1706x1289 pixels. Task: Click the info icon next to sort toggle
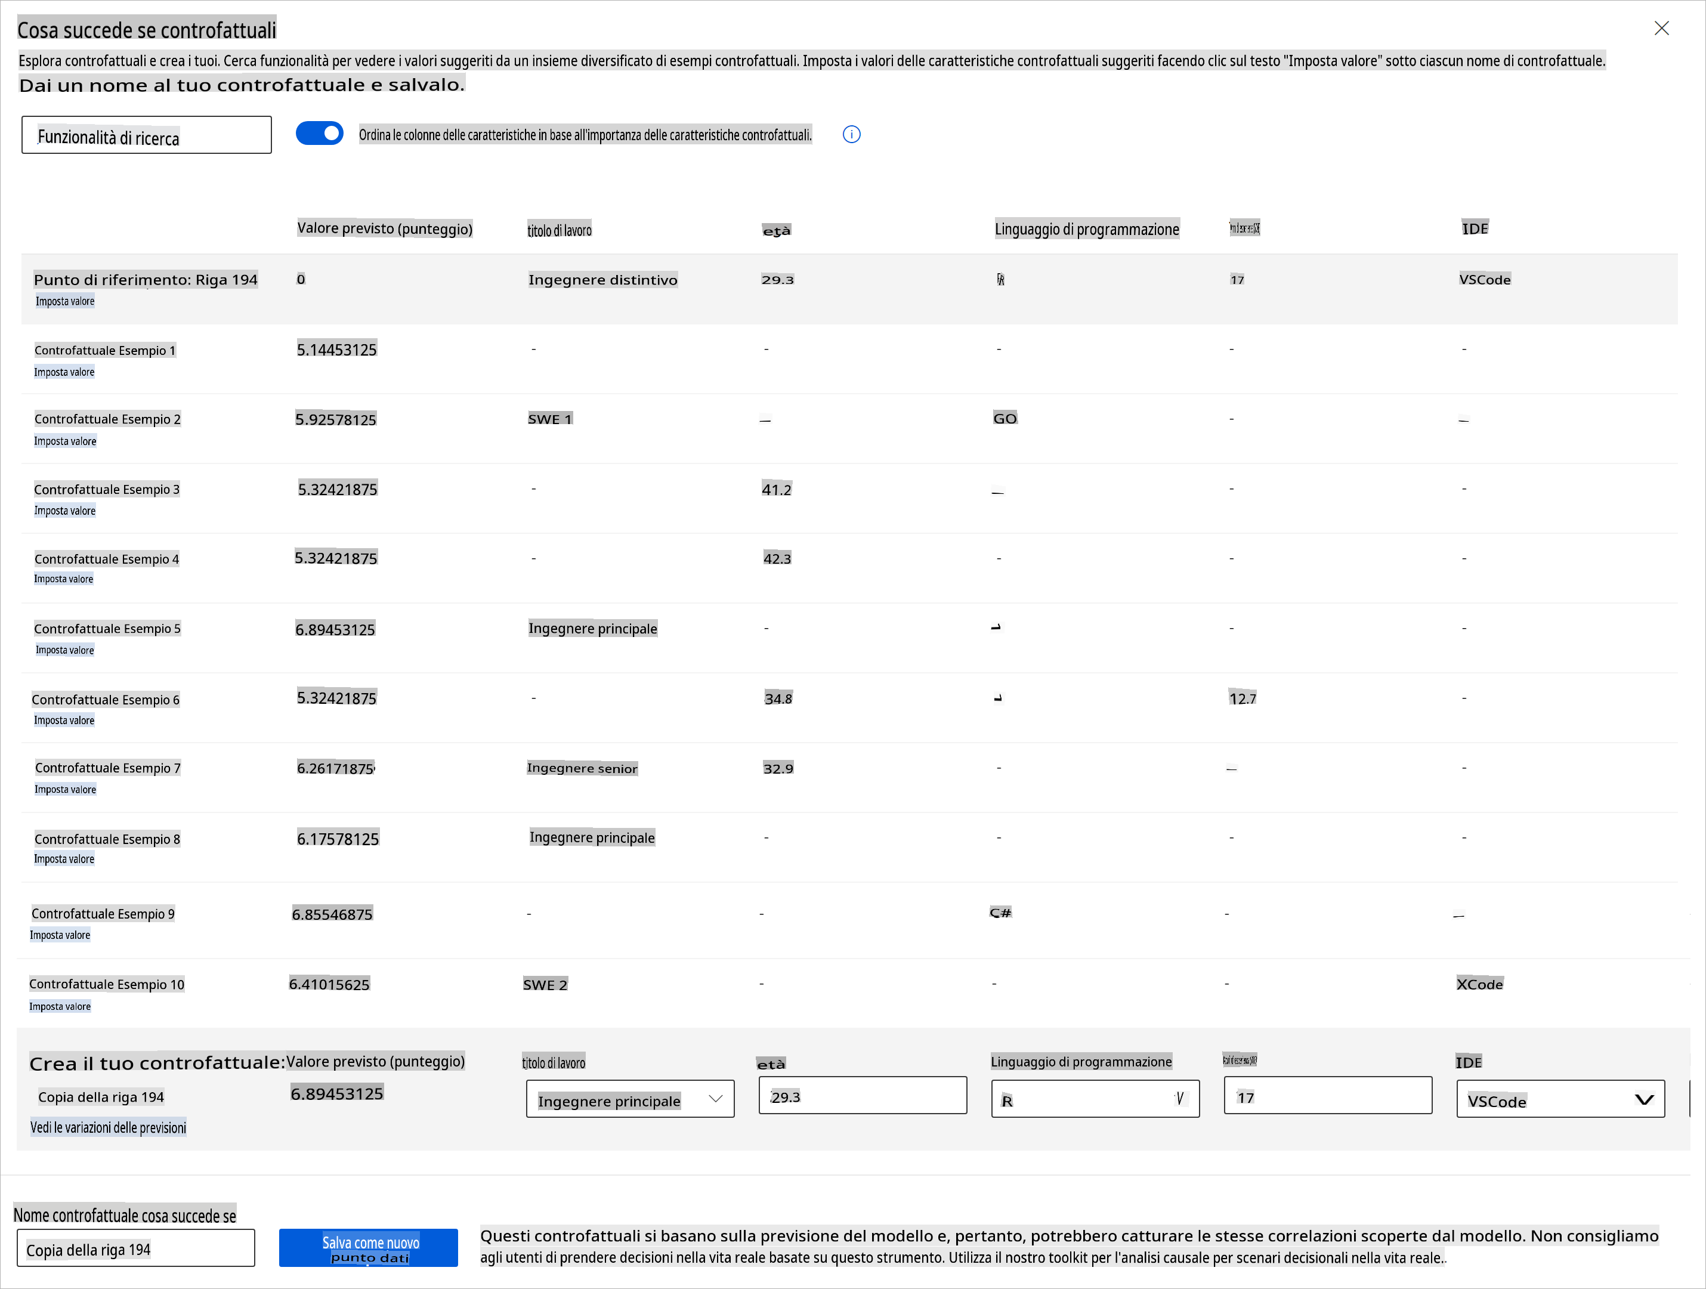(x=851, y=134)
